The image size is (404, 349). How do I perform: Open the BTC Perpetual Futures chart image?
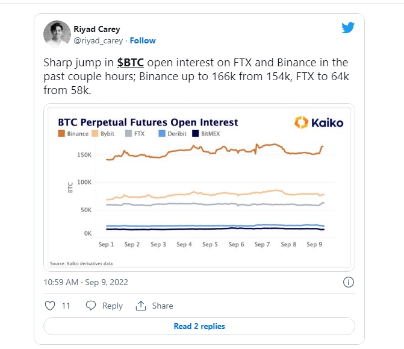tap(199, 187)
